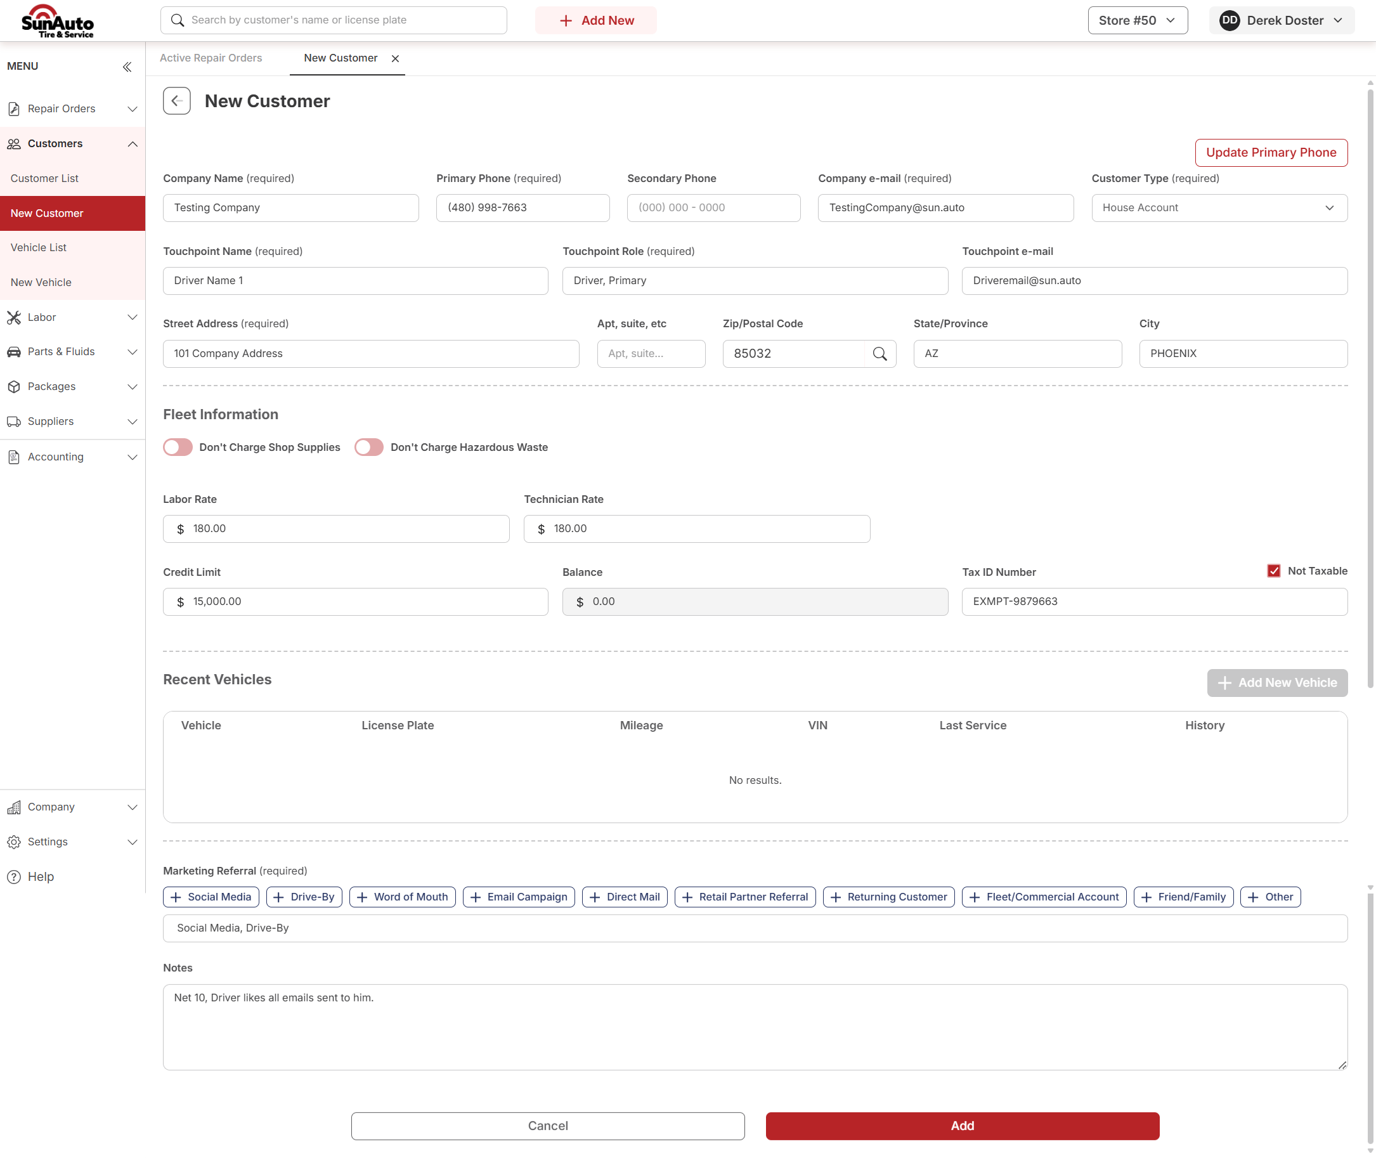
Task: Open the Store #50 dropdown
Action: click(1138, 20)
